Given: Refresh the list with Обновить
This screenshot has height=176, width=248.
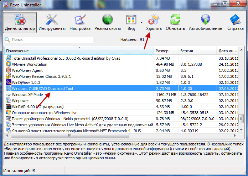Looking at the screenshot, I should 175,22.
